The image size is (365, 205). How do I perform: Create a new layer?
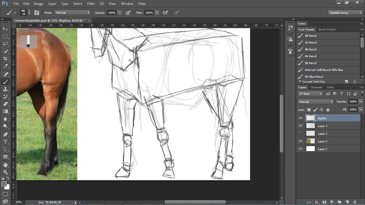[x=347, y=202]
